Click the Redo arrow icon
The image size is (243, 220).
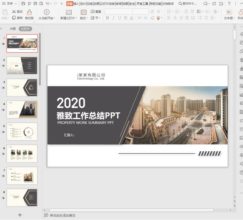(x=55, y=4)
